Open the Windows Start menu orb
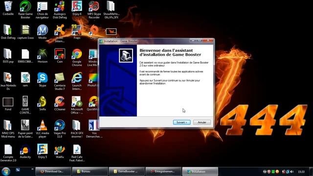The width and height of the screenshot is (313, 176). pyautogui.click(x=6, y=172)
